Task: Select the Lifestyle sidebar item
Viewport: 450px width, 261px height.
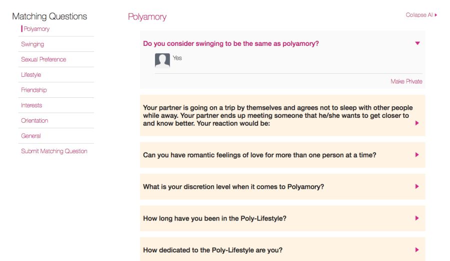Action: pos(31,75)
